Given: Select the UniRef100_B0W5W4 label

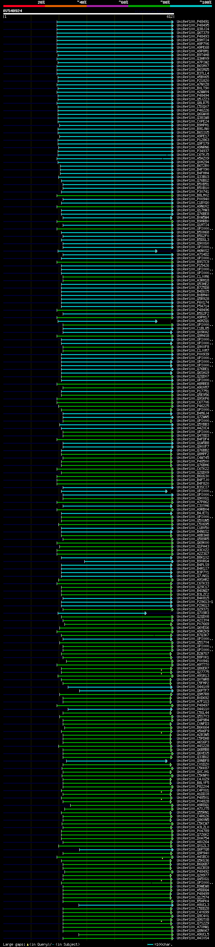Looking at the screenshot, I should 192,218.
